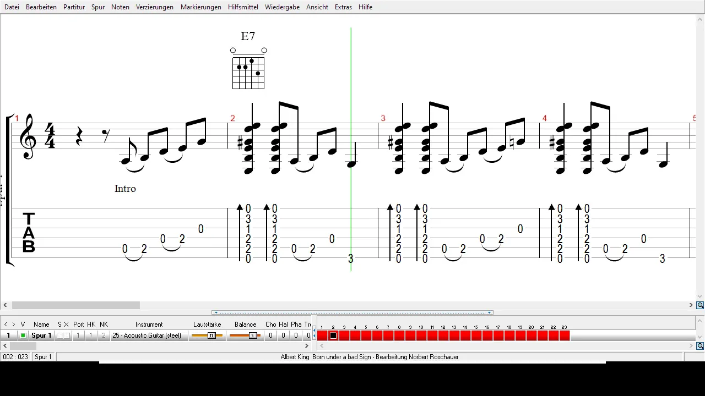The width and height of the screenshot is (705, 396).
Task: Click the right collapse arrow on panel splitter
Action: (x=490, y=312)
